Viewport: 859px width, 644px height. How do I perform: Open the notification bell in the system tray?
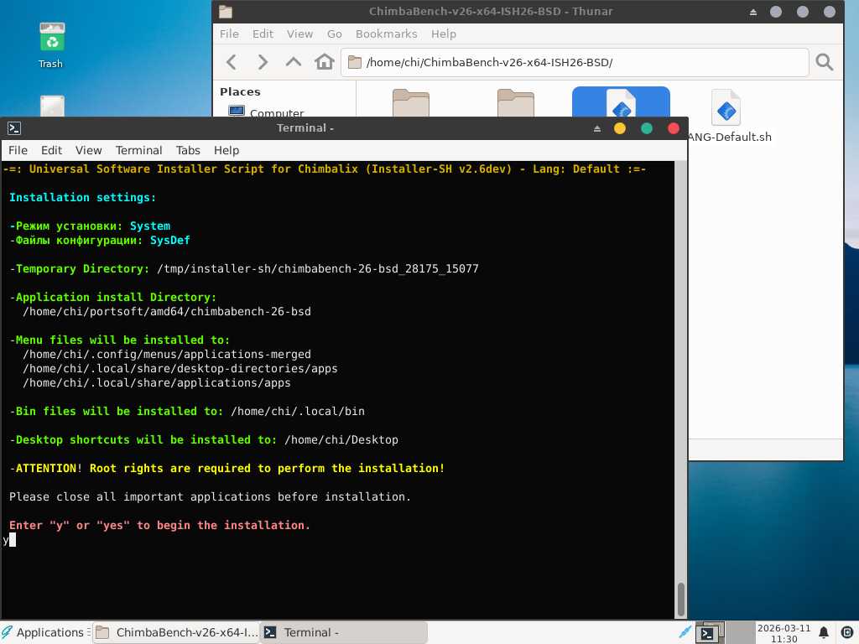point(824,632)
